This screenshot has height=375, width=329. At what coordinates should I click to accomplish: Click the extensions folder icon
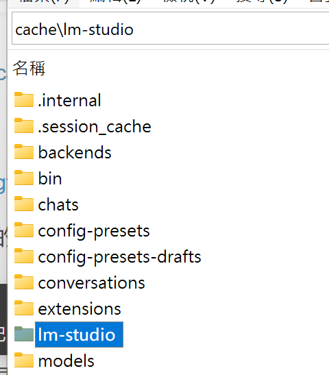(x=24, y=308)
